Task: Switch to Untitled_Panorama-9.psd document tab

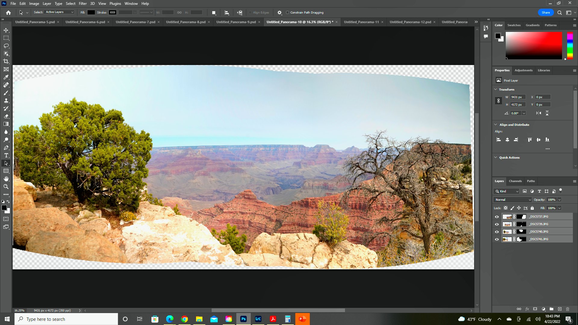Action: tap(236, 22)
